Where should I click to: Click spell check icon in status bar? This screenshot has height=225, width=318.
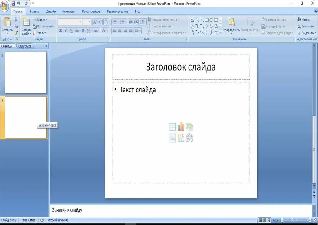42,220
